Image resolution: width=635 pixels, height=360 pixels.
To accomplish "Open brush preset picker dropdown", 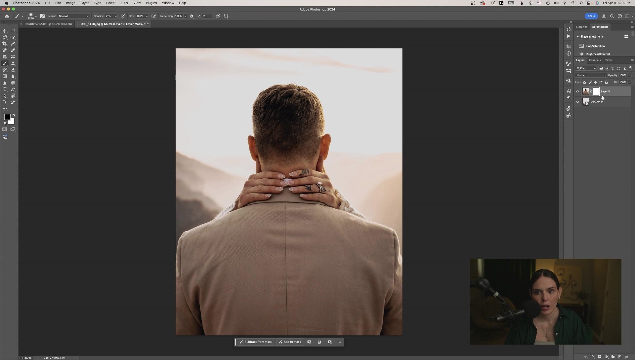I will point(36,17).
